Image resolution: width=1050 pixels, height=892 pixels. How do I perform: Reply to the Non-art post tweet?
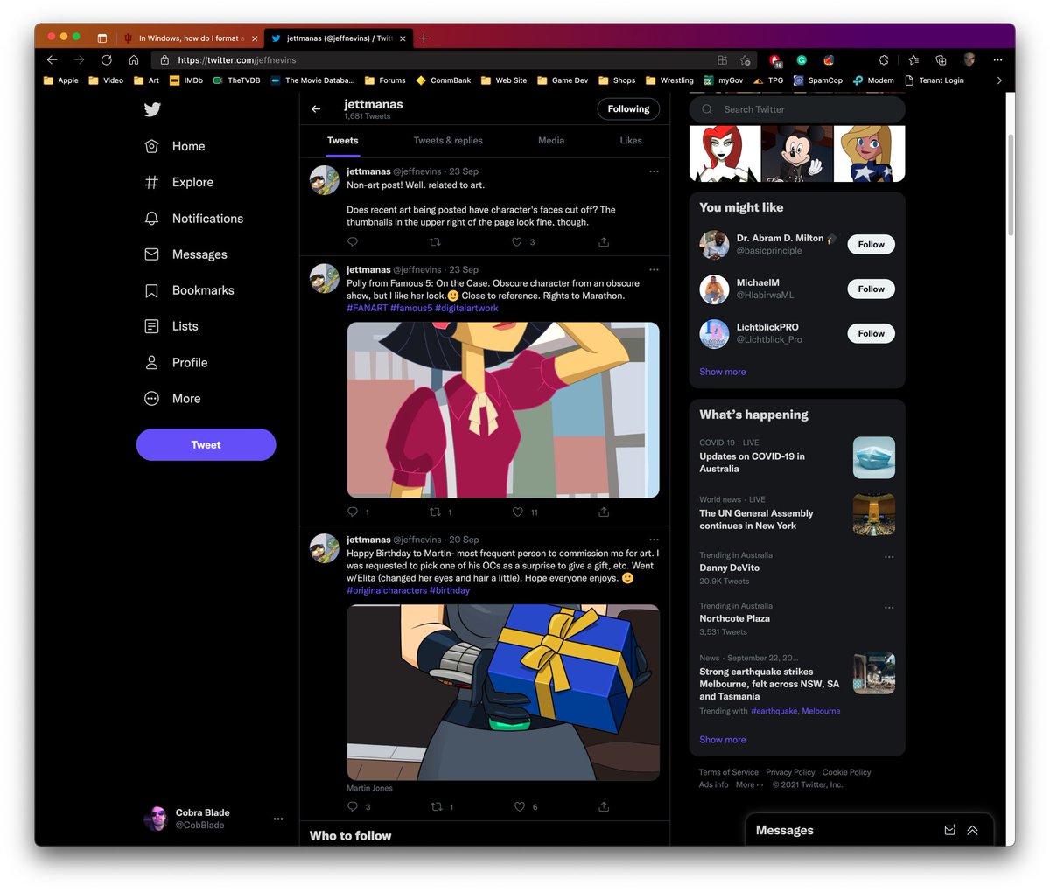point(353,242)
